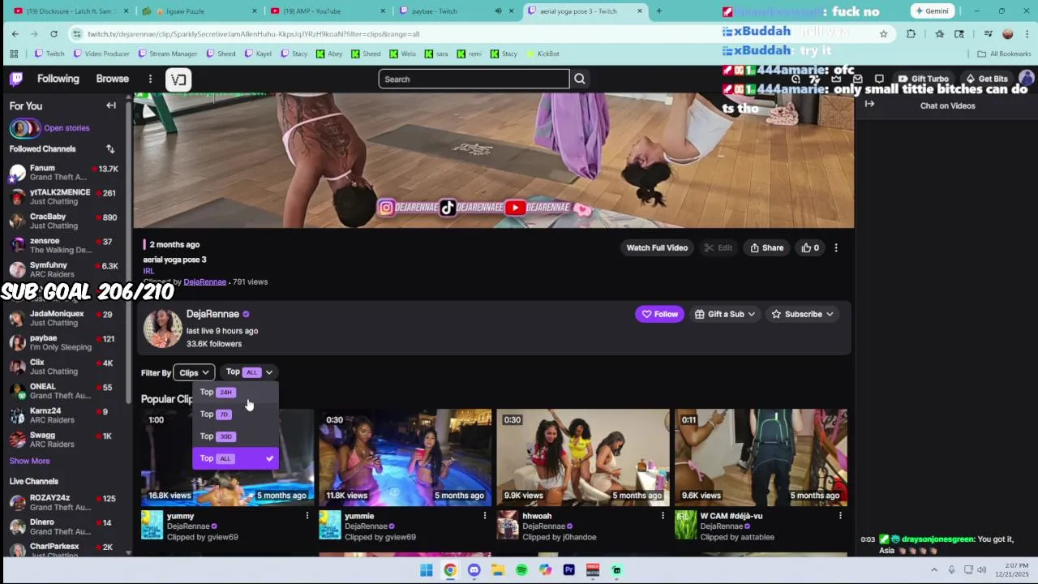1038x584 pixels.
Task: Focus the Twitch search field
Action: pos(474,79)
